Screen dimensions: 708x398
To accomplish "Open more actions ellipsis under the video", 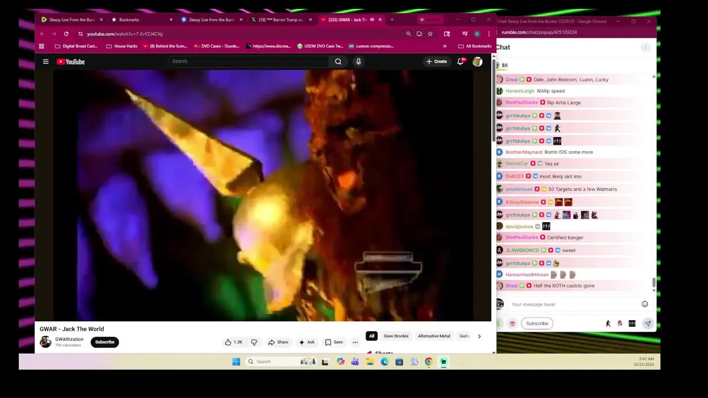I will click(355, 342).
